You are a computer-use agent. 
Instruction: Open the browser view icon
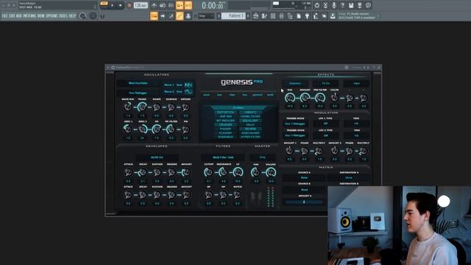click(290, 16)
